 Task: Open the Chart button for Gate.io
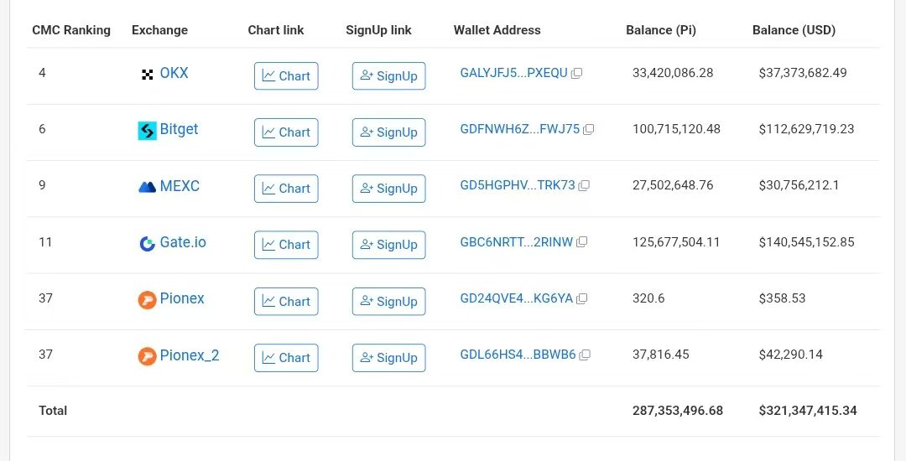[x=286, y=245]
